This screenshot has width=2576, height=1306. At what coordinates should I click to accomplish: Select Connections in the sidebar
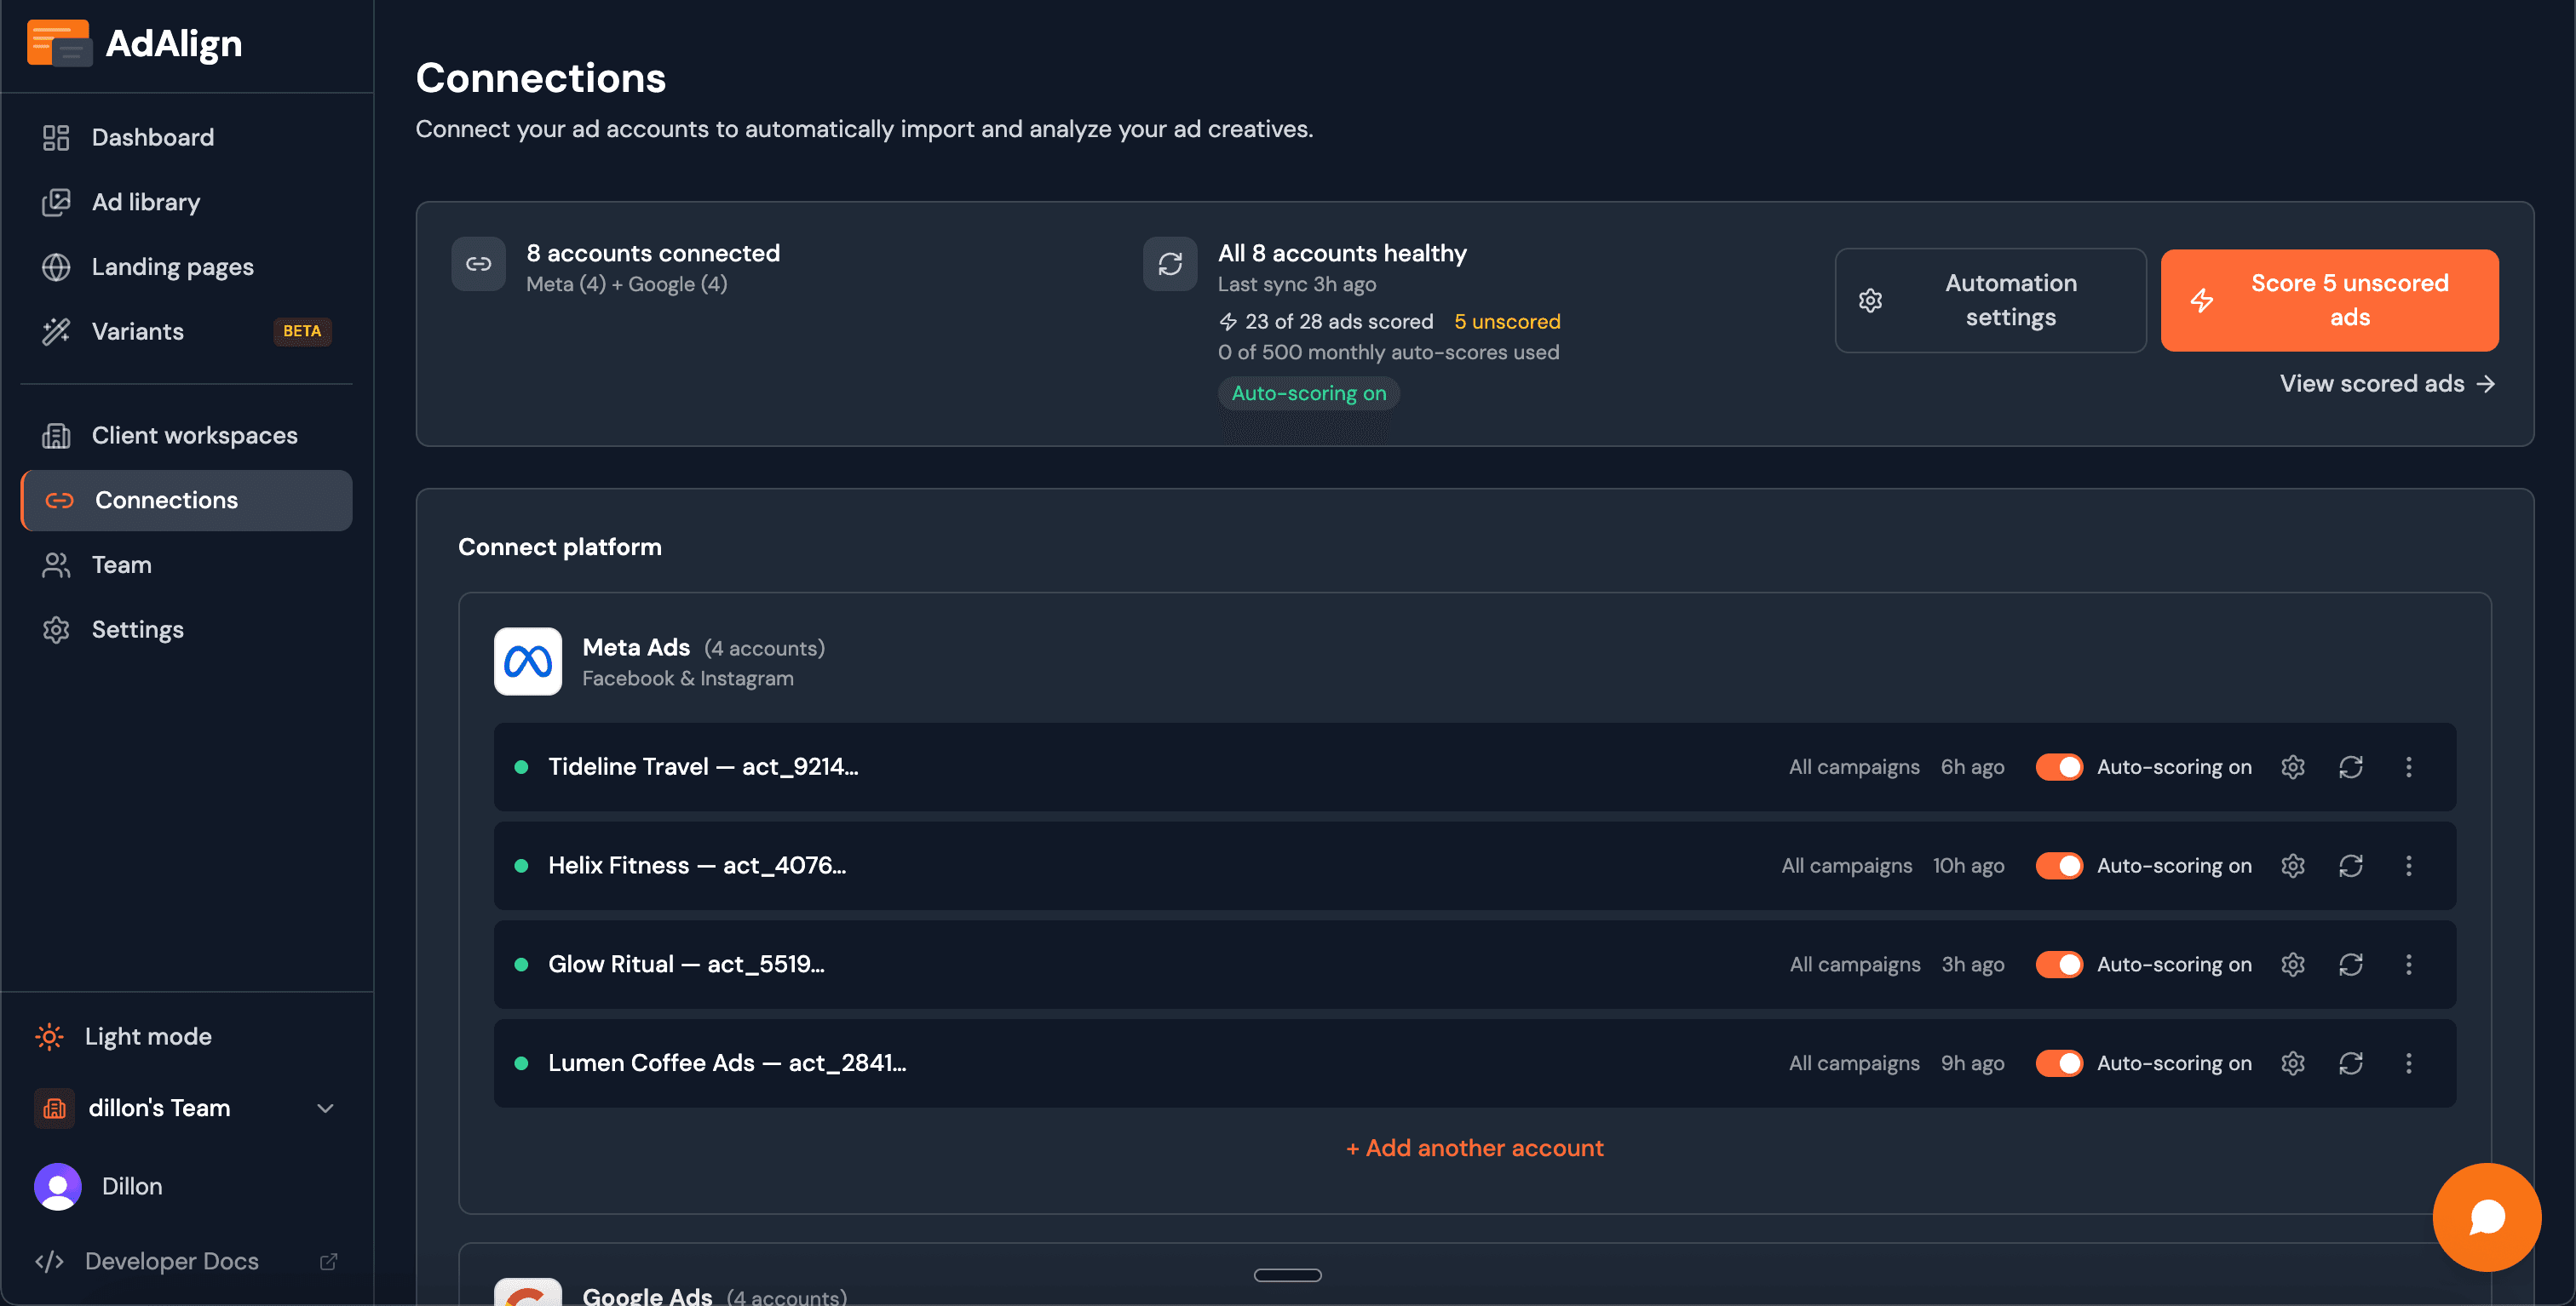186,500
